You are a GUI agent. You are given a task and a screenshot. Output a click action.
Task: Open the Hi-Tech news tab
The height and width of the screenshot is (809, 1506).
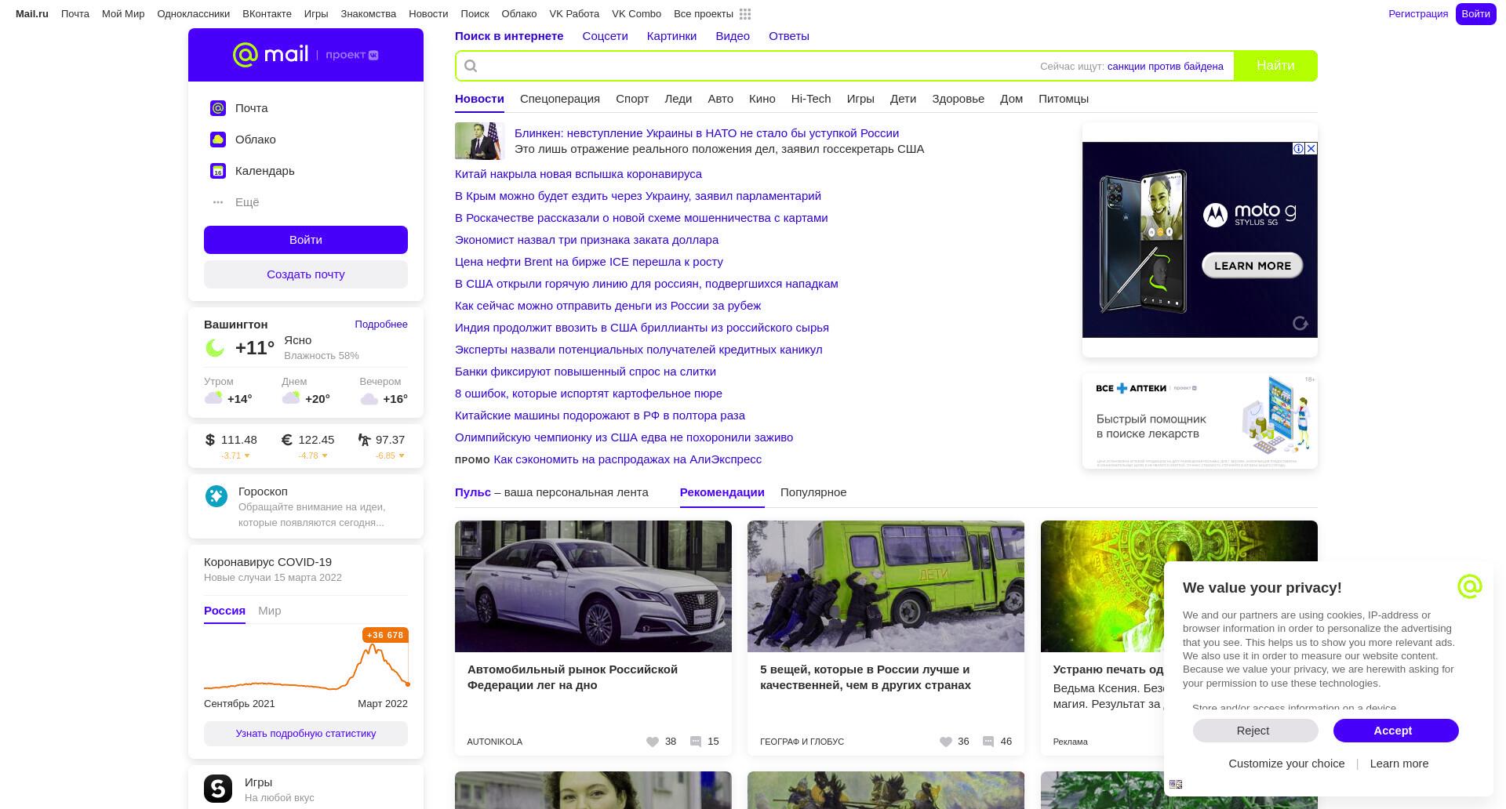pos(811,99)
